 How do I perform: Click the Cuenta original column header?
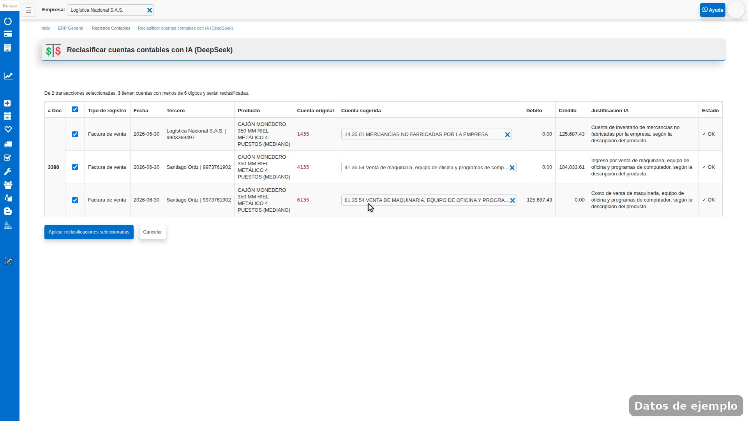click(316, 111)
